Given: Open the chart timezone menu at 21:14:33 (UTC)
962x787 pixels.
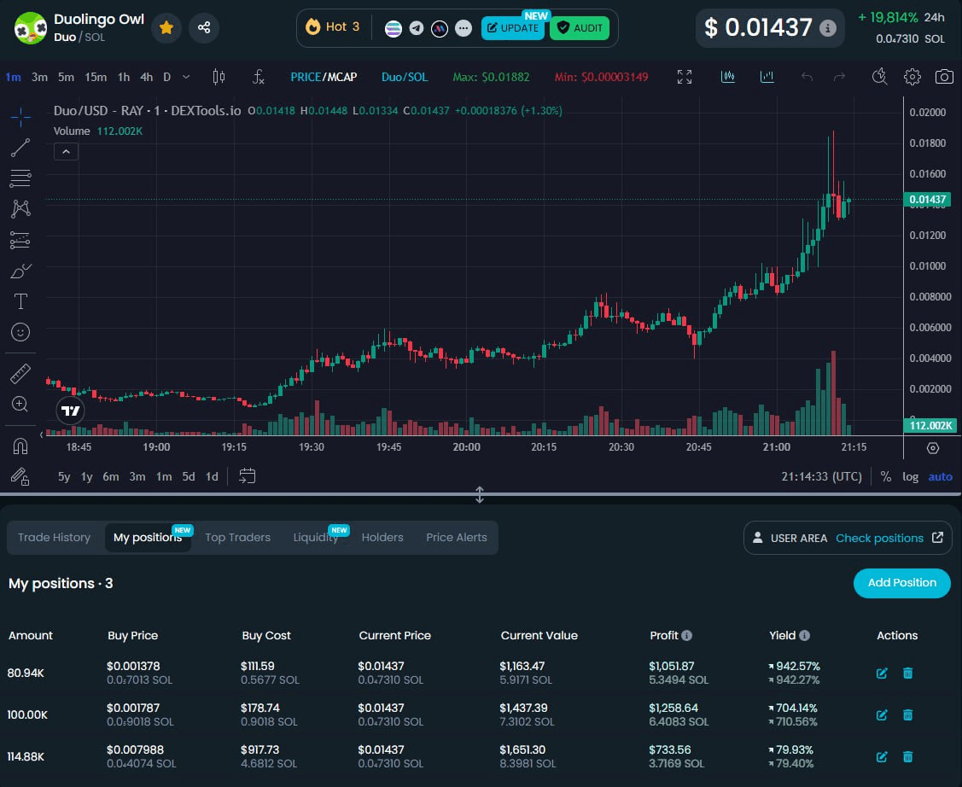Looking at the screenshot, I should (x=821, y=476).
